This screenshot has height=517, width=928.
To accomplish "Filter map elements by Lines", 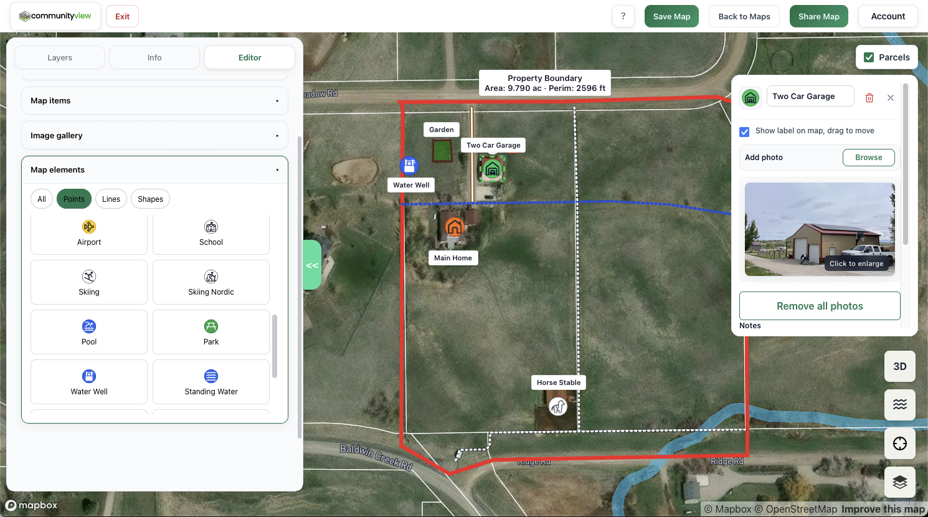I will [x=111, y=199].
